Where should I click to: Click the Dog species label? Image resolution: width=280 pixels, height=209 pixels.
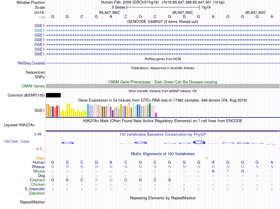[41, 176]
